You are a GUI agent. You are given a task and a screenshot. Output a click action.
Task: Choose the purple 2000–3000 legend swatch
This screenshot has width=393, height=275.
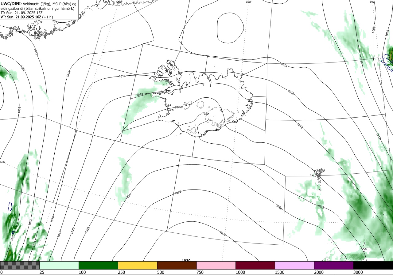click(334, 265)
